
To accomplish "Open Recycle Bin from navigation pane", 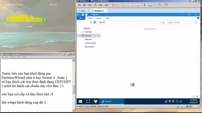I will [x=89, y=47].
